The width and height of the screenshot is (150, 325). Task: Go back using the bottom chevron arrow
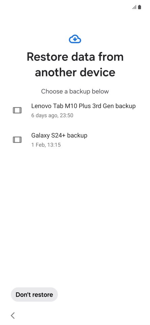point(13,316)
